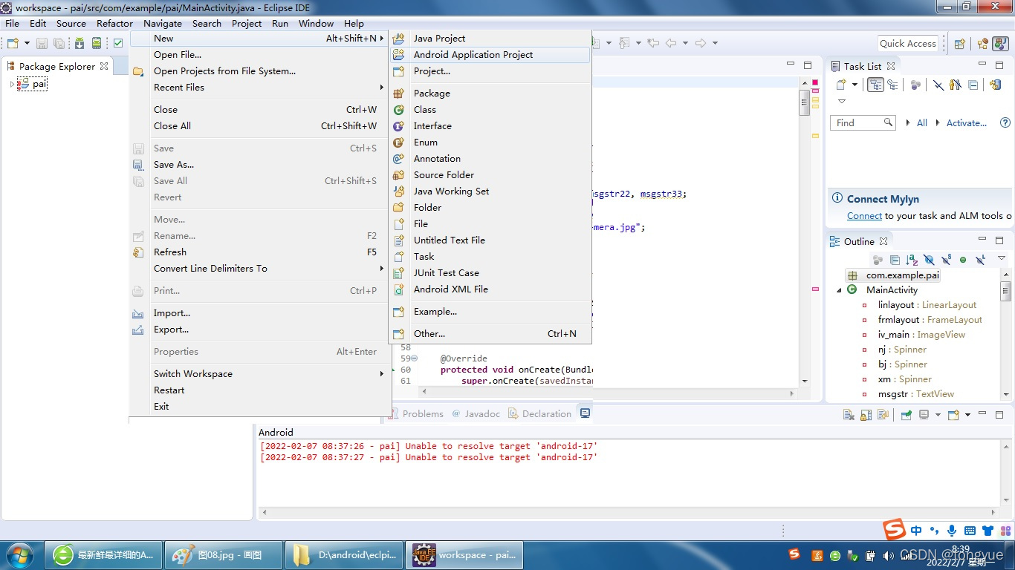Expand the pai project tree node
1015x570 pixels.
12,85
